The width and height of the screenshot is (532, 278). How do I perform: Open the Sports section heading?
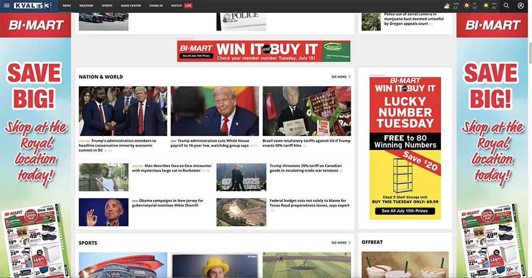(88, 243)
